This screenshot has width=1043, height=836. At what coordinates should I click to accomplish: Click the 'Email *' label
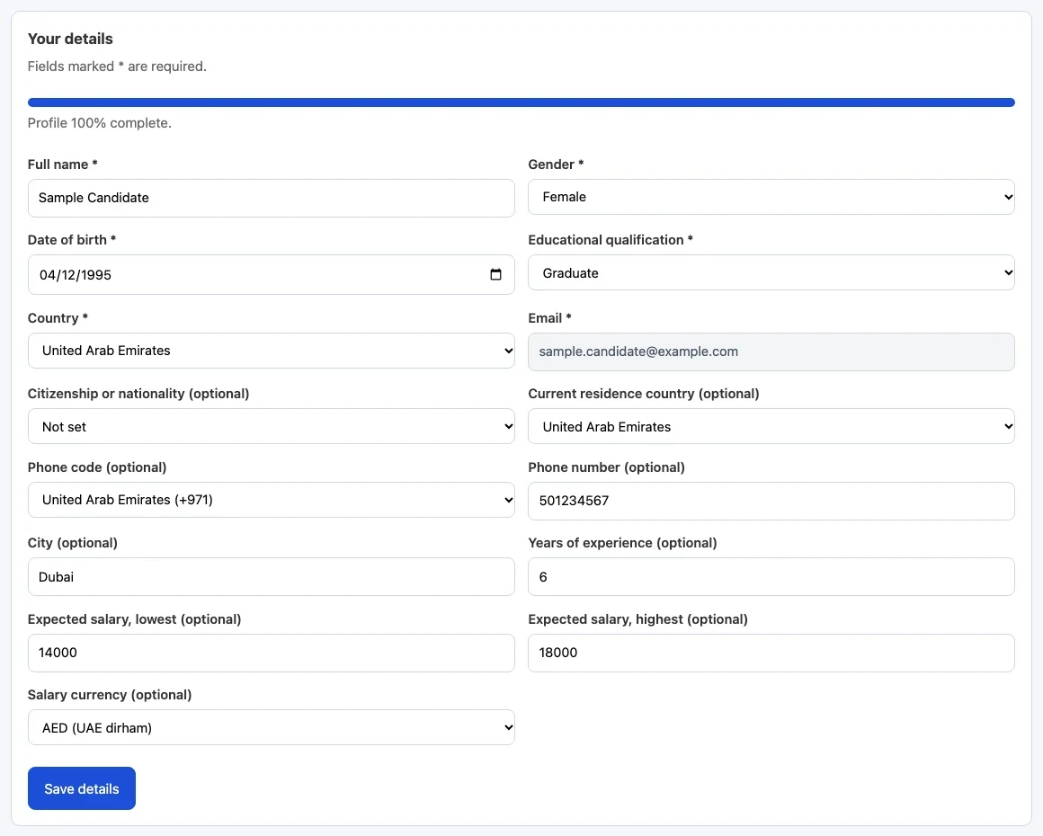pos(550,318)
